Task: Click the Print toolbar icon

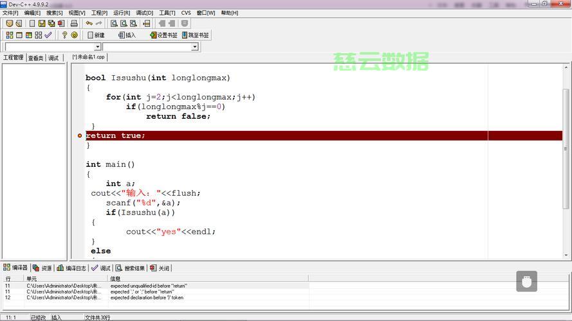Action: [x=74, y=24]
